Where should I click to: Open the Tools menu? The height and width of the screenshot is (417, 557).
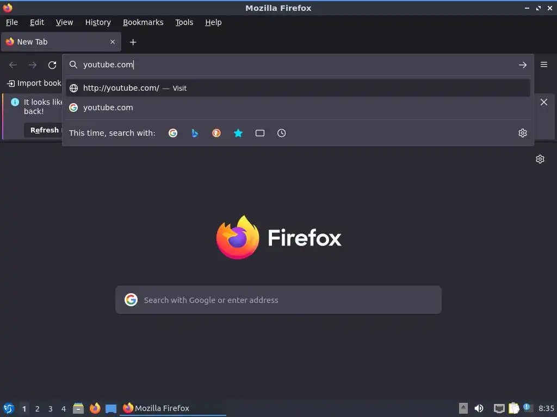(x=184, y=22)
